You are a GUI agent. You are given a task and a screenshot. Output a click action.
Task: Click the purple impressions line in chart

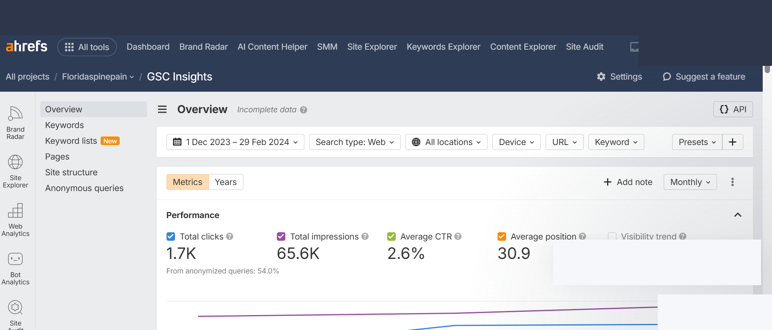pos(428,313)
